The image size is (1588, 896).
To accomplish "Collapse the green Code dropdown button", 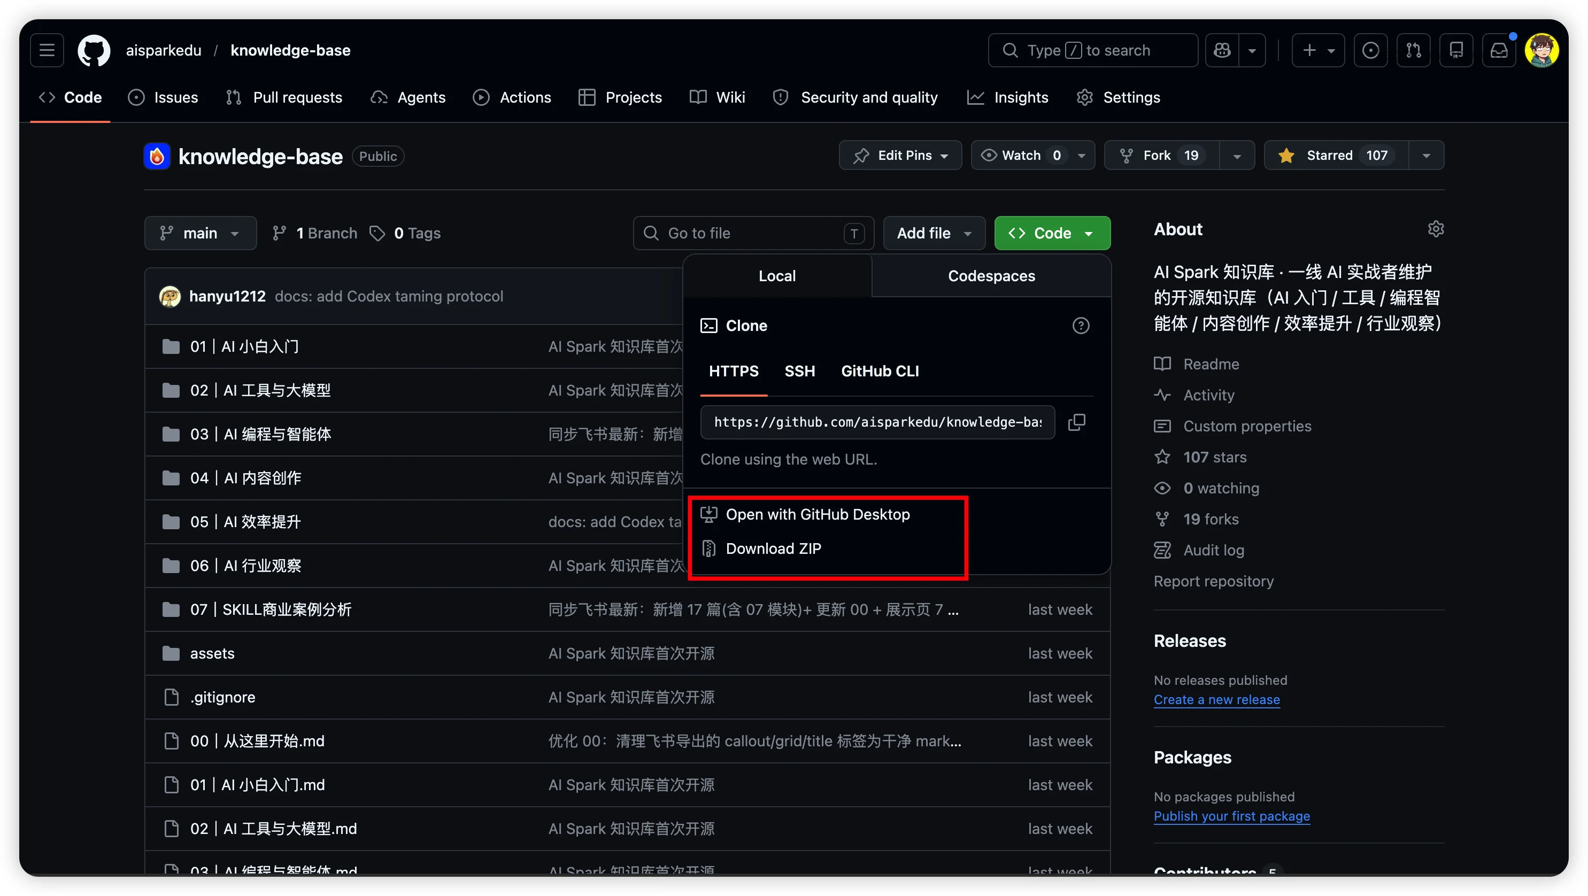I will click(1052, 233).
